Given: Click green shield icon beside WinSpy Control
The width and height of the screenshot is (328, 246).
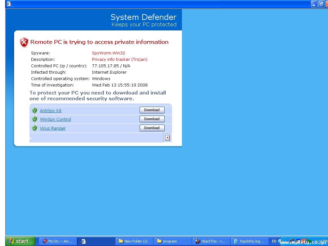Looking at the screenshot, I should (35, 119).
